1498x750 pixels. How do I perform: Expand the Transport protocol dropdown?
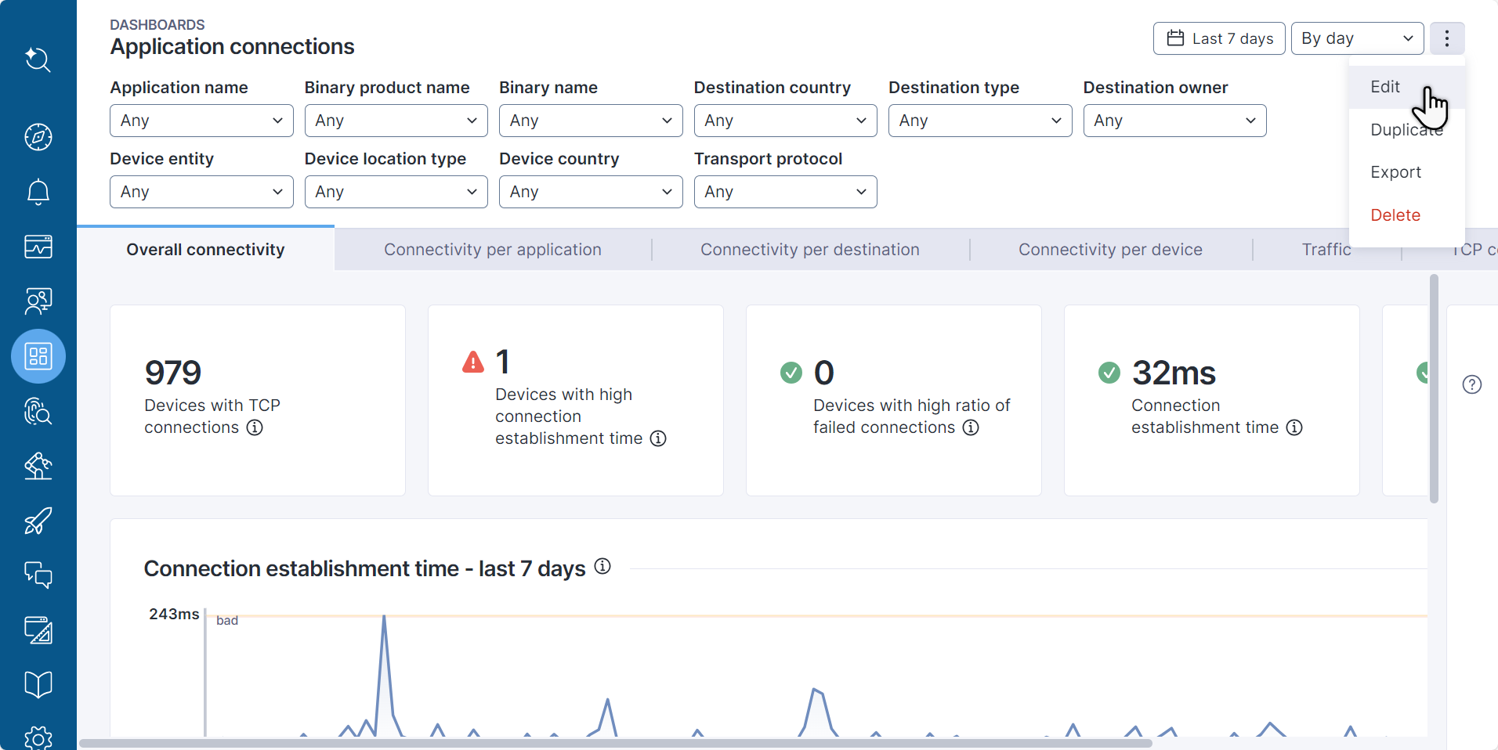785,192
